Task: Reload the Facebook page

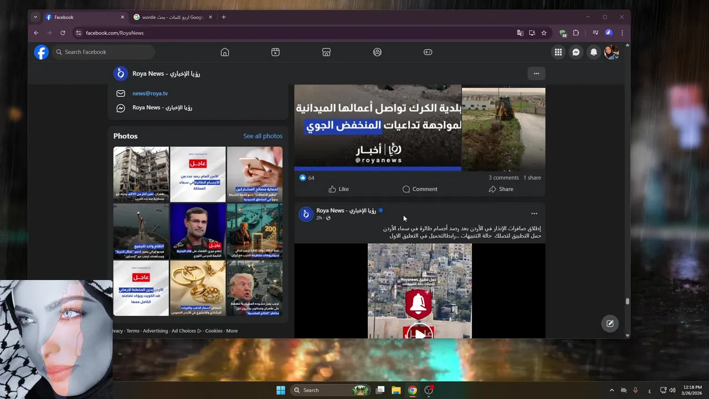Action: point(63,33)
